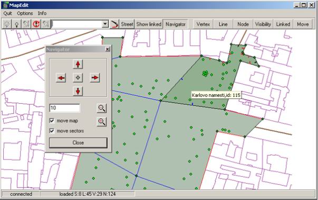The image size is (318, 200).
Task: Open the Options menu
Action: [25, 13]
